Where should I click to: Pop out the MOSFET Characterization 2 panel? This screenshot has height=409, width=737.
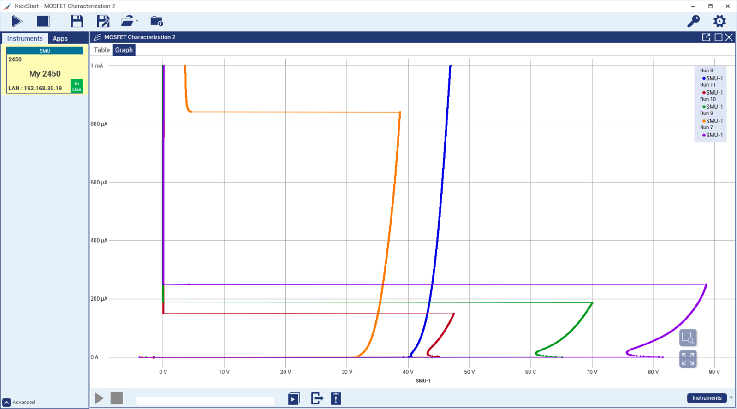coord(706,37)
